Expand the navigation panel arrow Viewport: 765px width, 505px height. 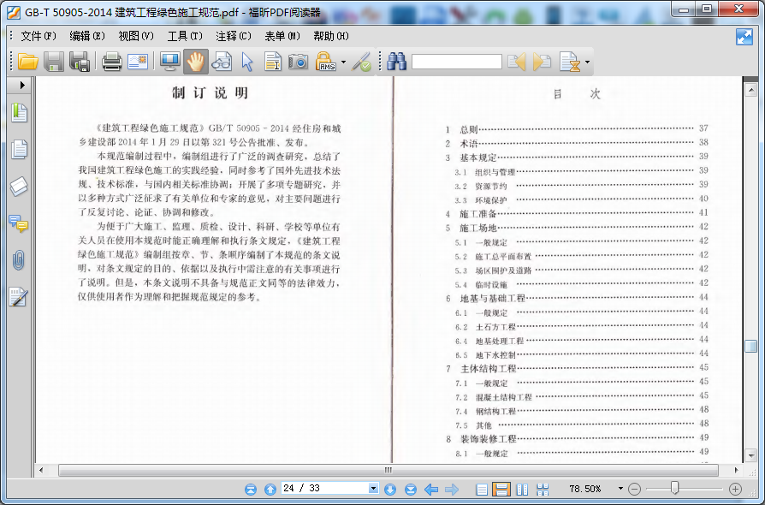[22, 86]
